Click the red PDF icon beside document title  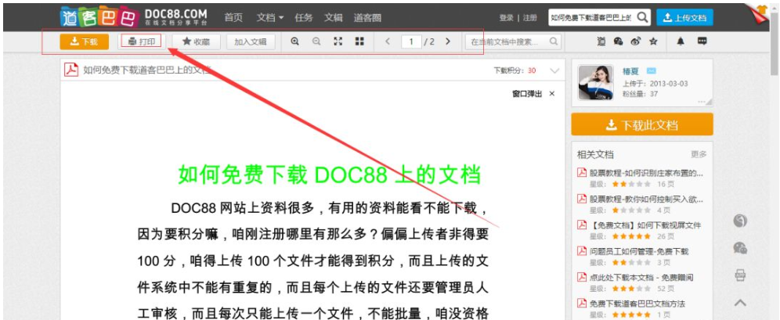pos(71,70)
